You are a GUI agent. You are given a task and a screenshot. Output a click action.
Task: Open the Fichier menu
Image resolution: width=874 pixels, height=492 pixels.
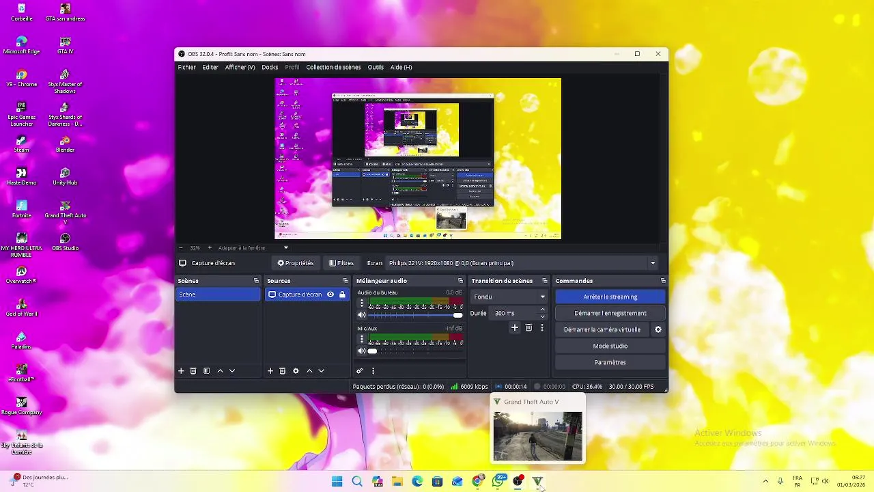186,67
